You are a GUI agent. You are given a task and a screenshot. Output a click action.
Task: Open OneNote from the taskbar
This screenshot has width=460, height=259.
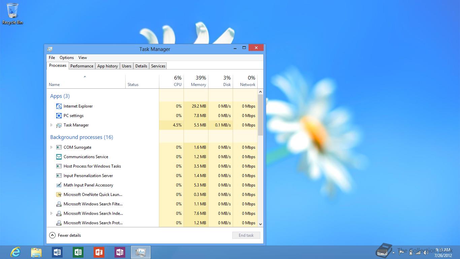[x=120, y=252]
